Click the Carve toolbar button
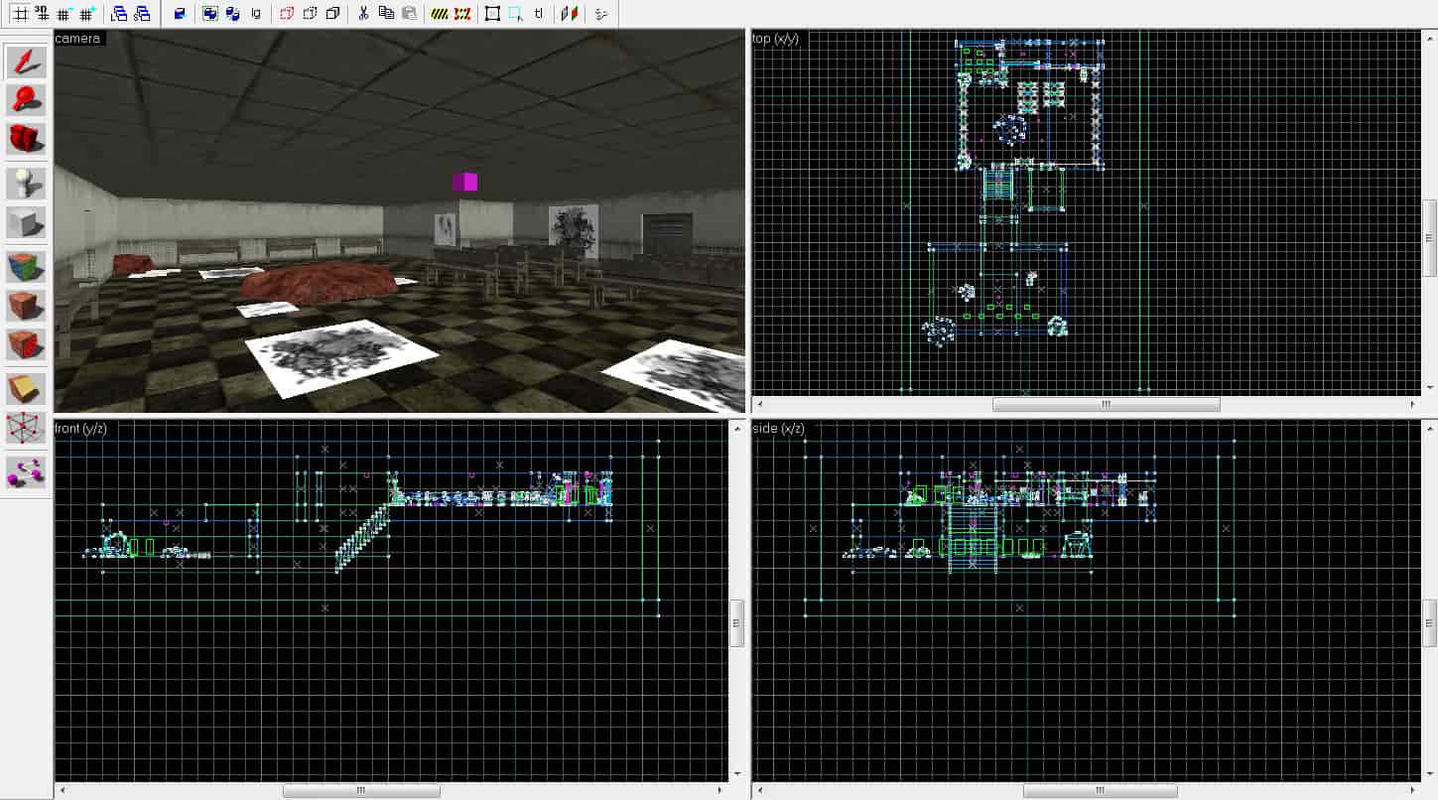 [x=179, y=14]
